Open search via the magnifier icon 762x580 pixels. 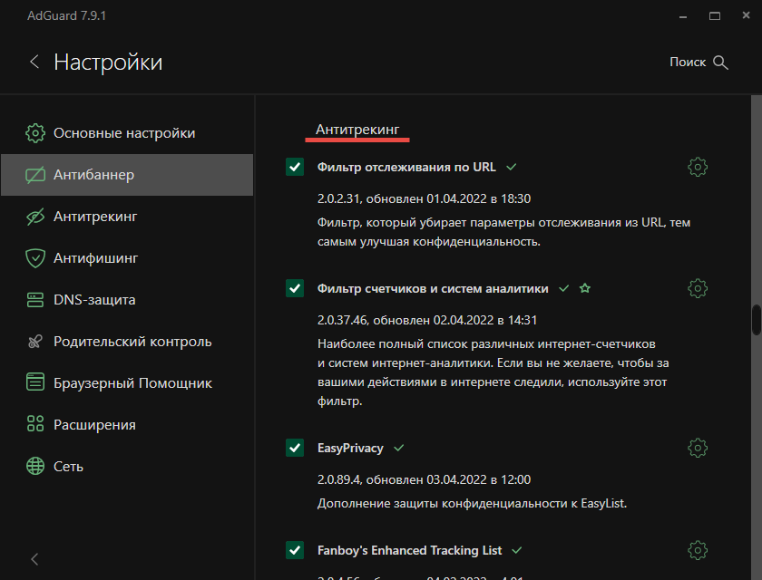(720, 63)
